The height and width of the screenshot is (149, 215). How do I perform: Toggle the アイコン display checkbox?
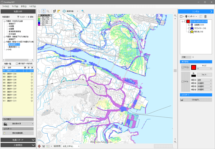pyautogui.click(x=183, y=67)
